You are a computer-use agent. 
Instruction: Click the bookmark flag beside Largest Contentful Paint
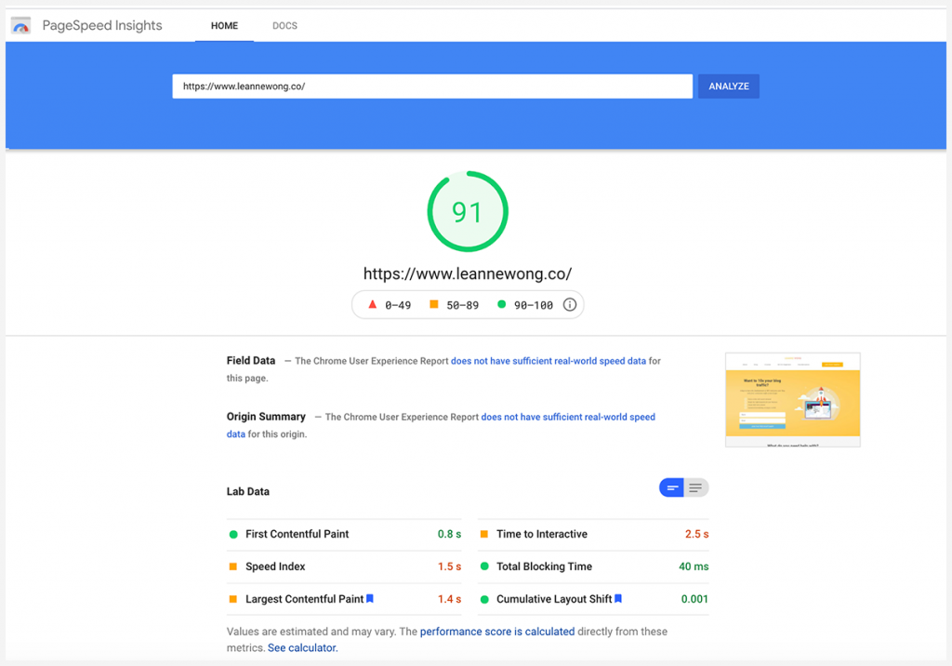[x=369, y=599]
